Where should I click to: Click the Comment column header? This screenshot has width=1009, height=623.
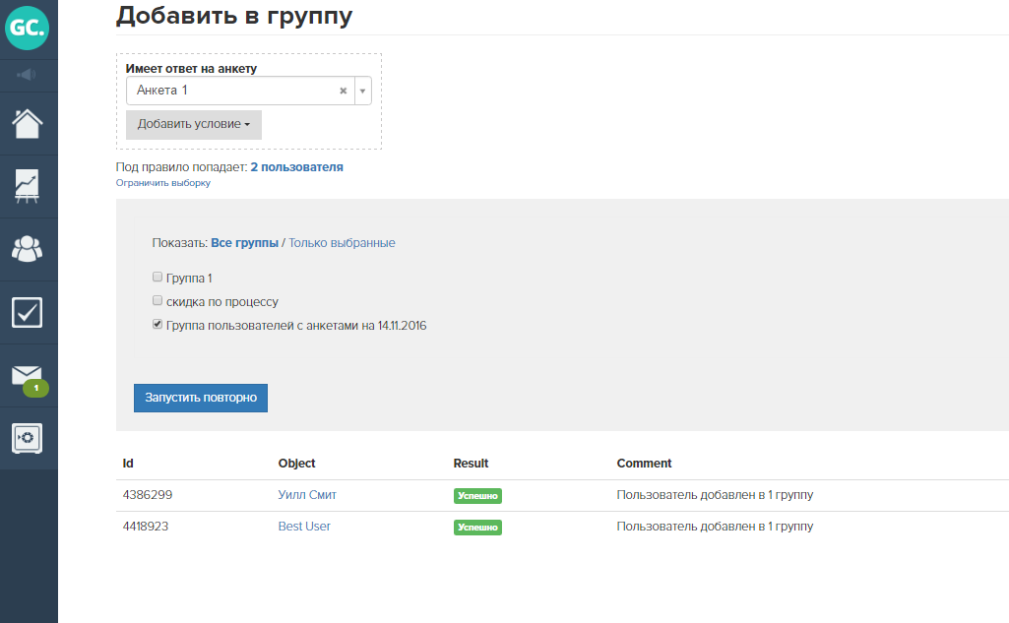tap(644, 464)
